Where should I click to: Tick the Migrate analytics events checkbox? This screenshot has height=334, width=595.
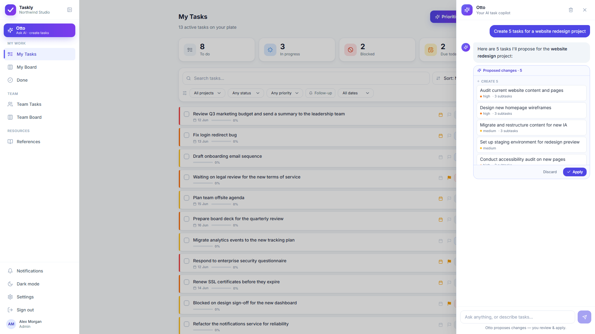187,240
